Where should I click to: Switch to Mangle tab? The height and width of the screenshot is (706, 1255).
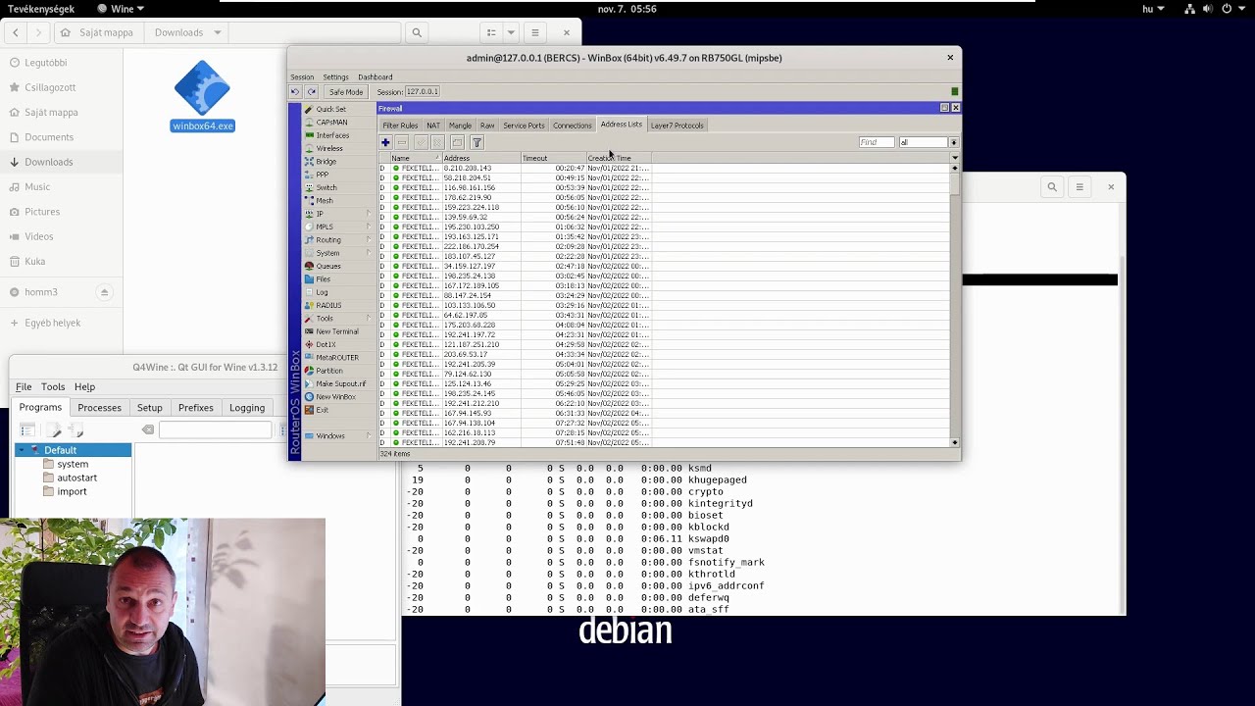tap(460, 126)
